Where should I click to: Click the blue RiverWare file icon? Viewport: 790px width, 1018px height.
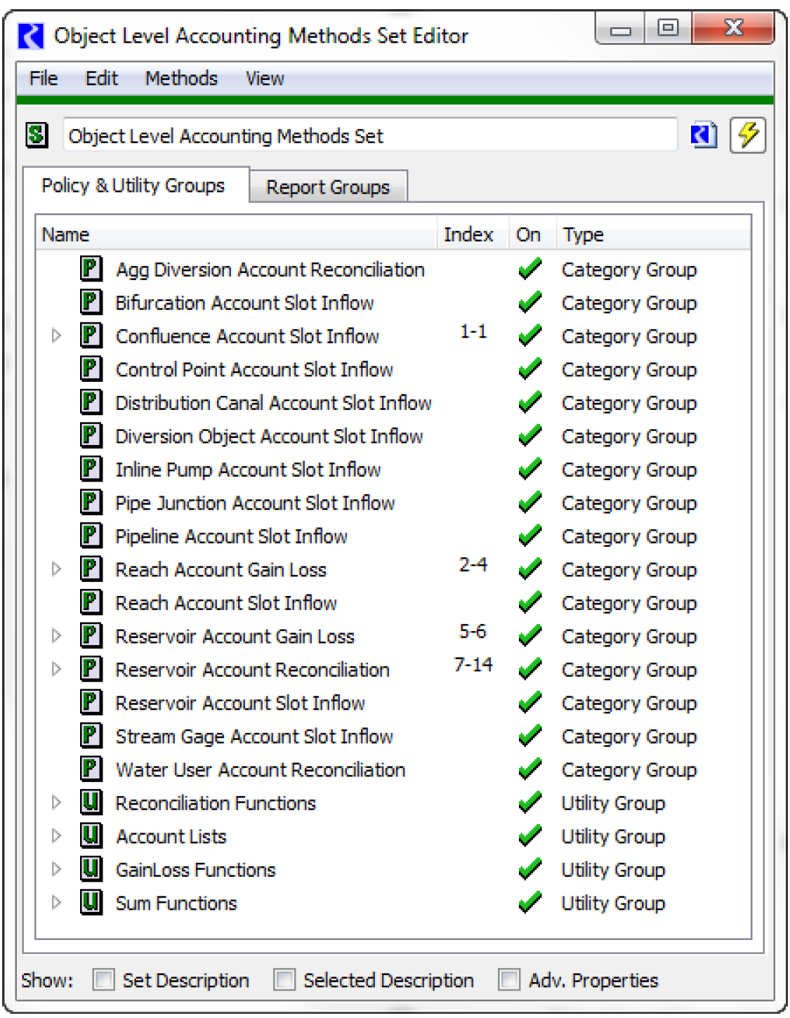click(x=703, y=135)
